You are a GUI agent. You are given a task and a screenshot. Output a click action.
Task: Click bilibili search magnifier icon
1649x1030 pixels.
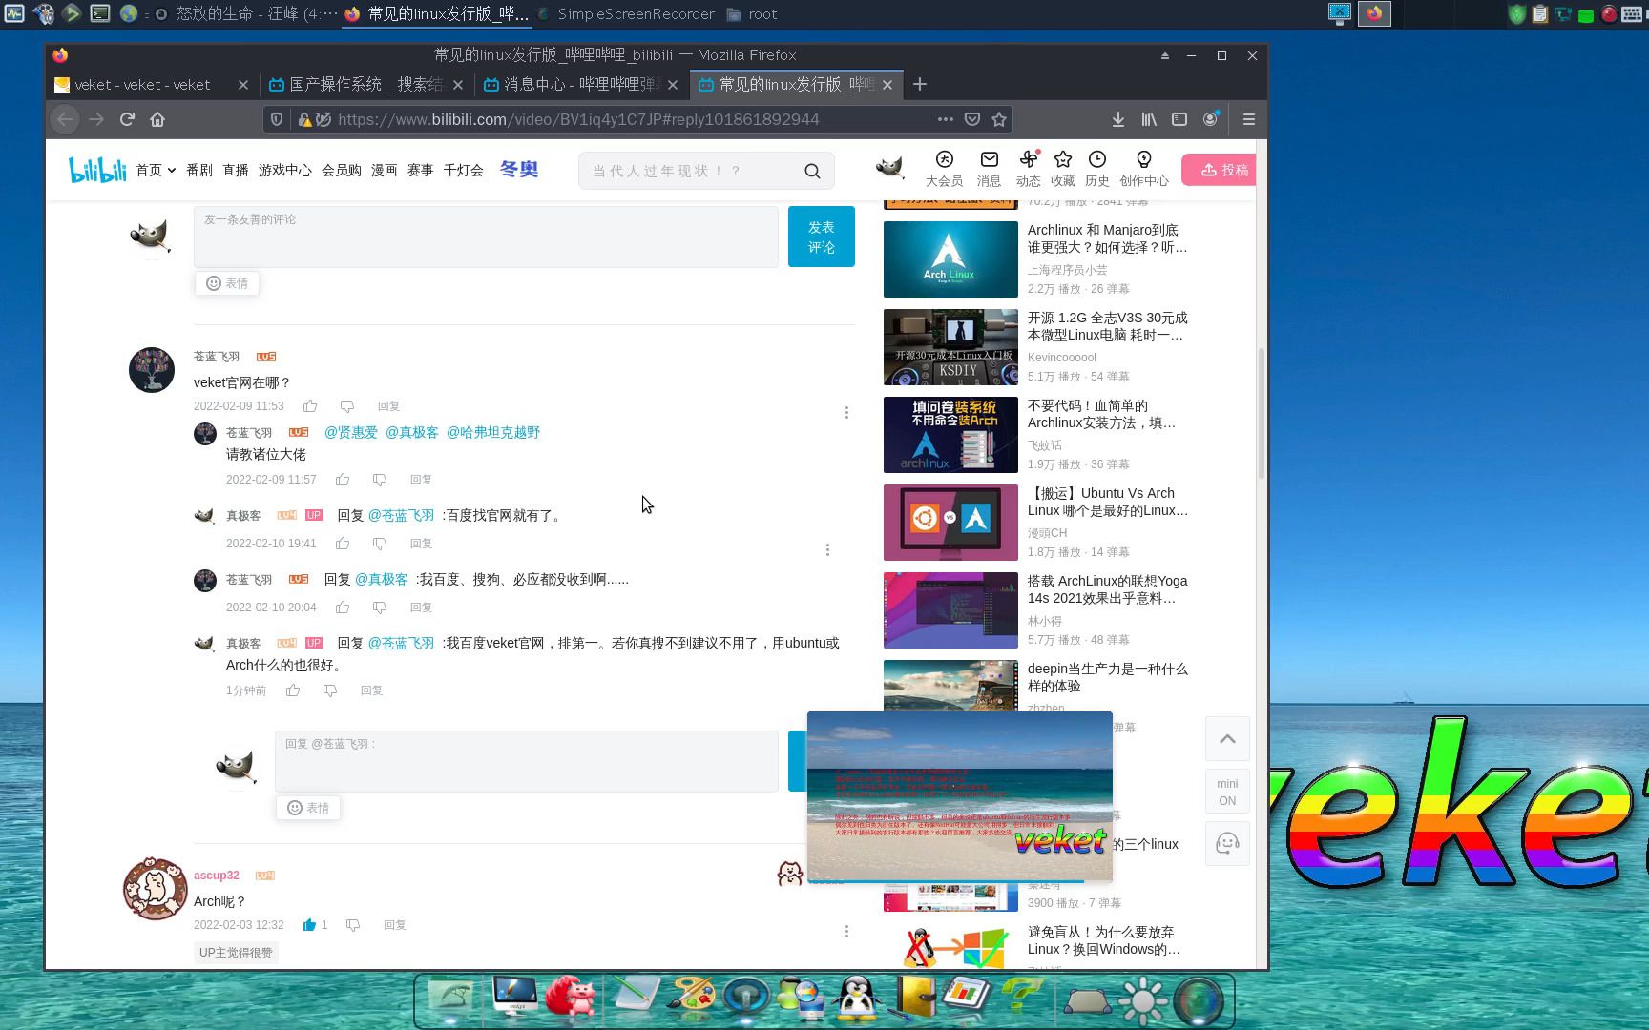(x=812, y=171)
